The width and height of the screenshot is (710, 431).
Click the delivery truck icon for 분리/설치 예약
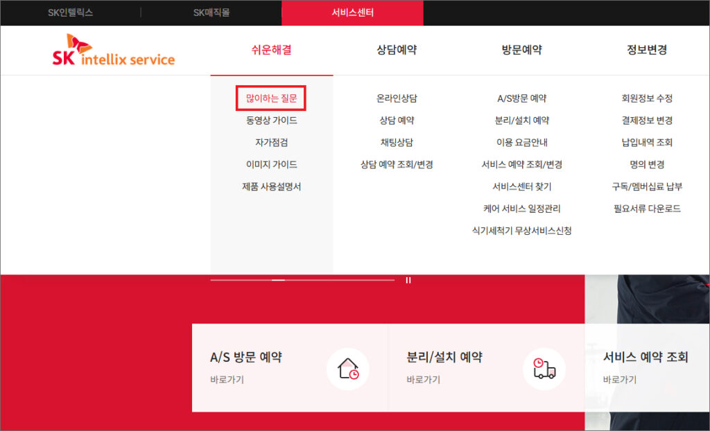click(544, 369)
